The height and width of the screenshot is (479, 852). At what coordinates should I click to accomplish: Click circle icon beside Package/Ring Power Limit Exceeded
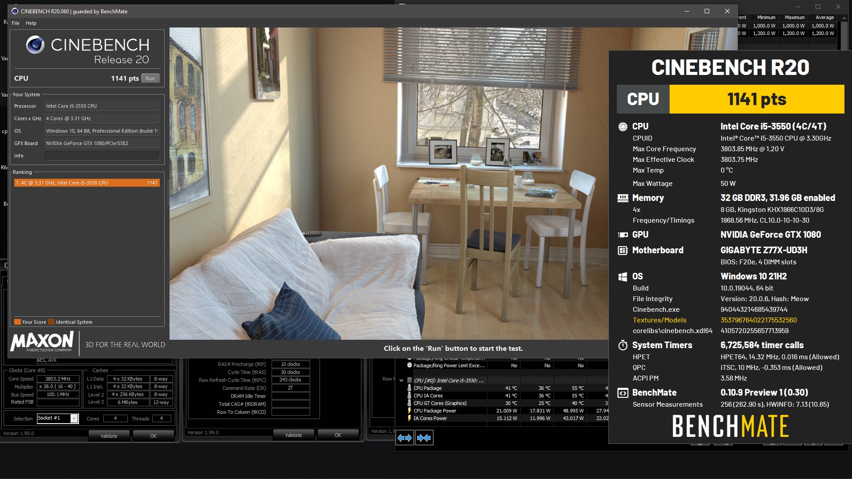tap(410, 365)
